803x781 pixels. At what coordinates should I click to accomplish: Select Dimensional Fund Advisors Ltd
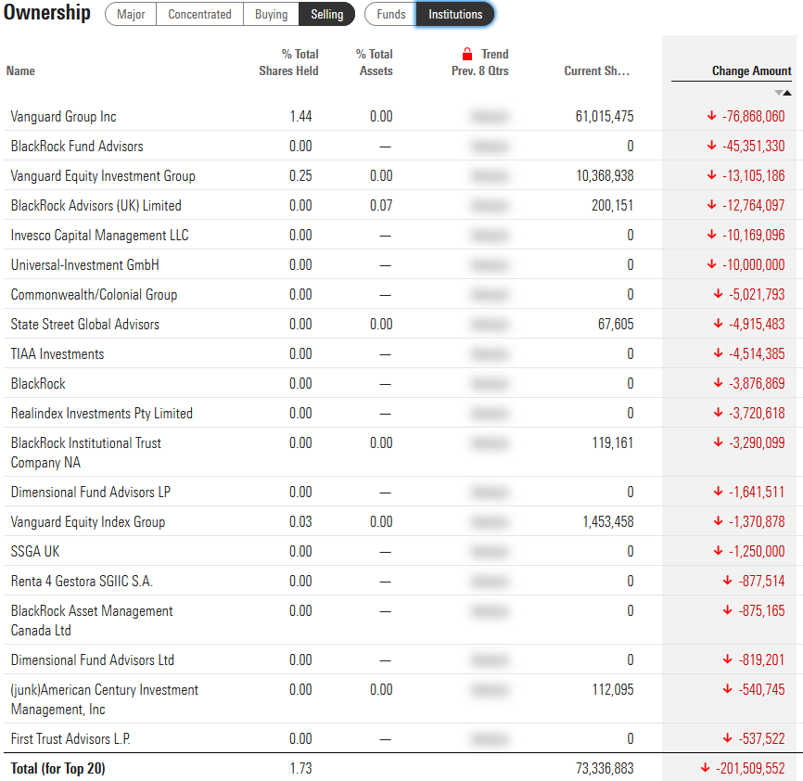click(x=93, y=660)
